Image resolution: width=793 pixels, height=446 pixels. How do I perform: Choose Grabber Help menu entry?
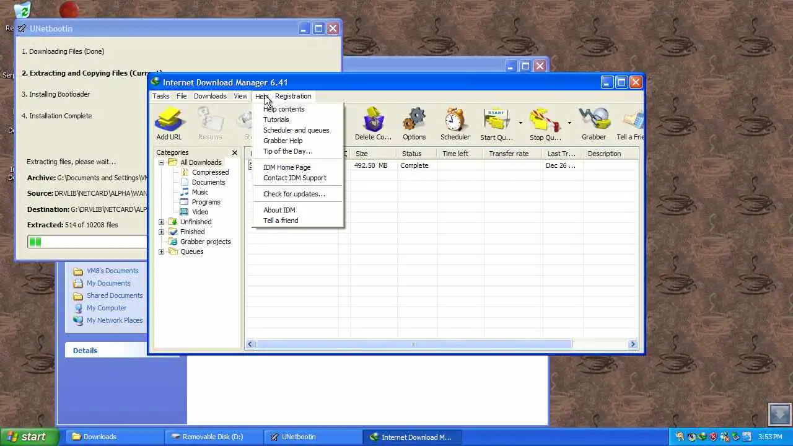tap(298, 141)
